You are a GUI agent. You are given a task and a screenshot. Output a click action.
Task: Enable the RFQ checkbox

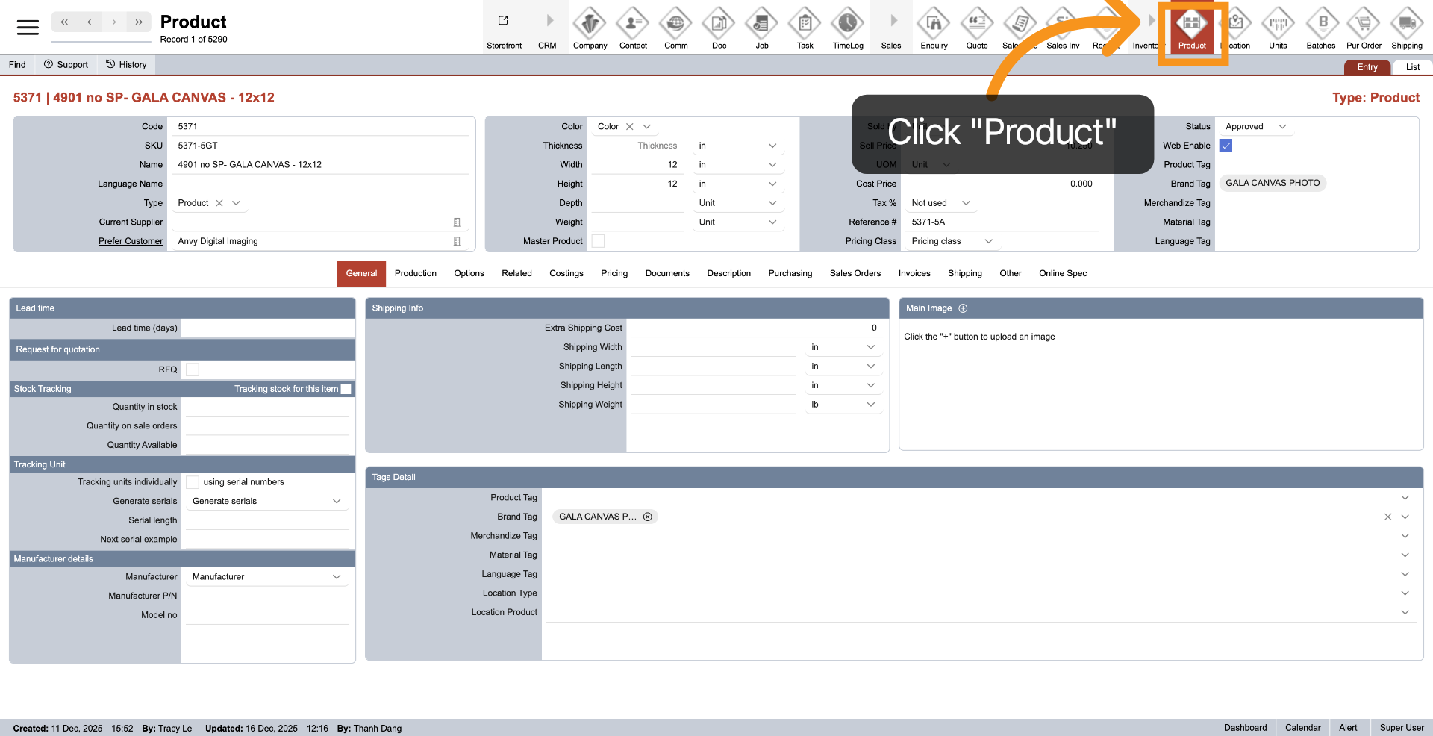coord(193,369)
